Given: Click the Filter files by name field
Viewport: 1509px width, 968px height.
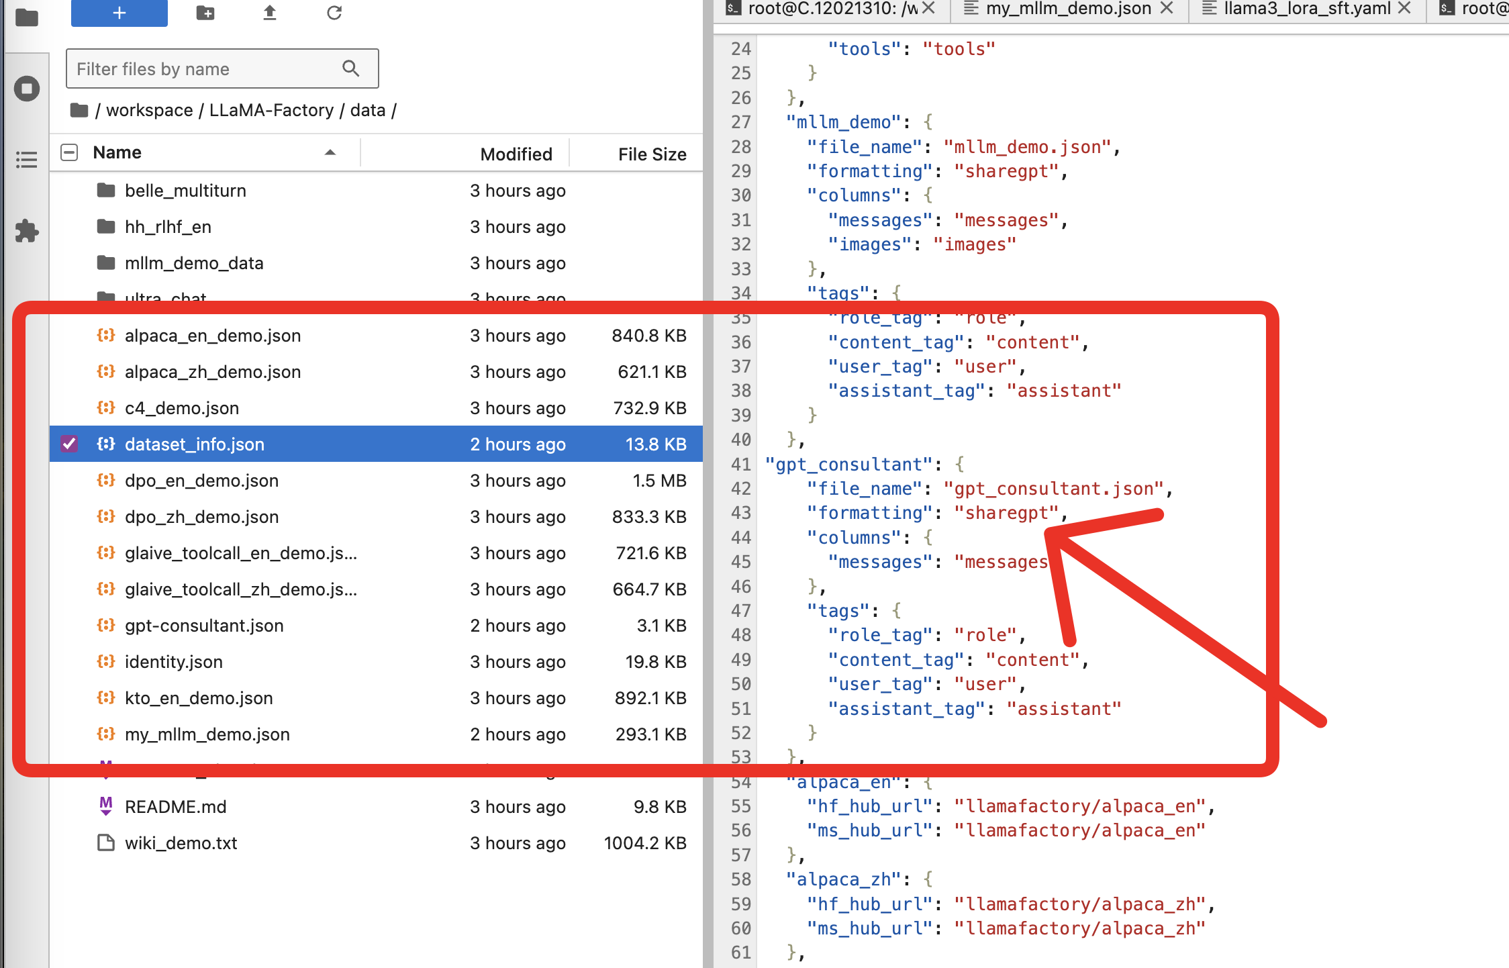Looking at the screenshot, I should click(x=208, y=68).
